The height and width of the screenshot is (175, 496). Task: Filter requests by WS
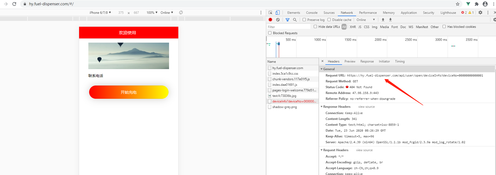(411, 27)
